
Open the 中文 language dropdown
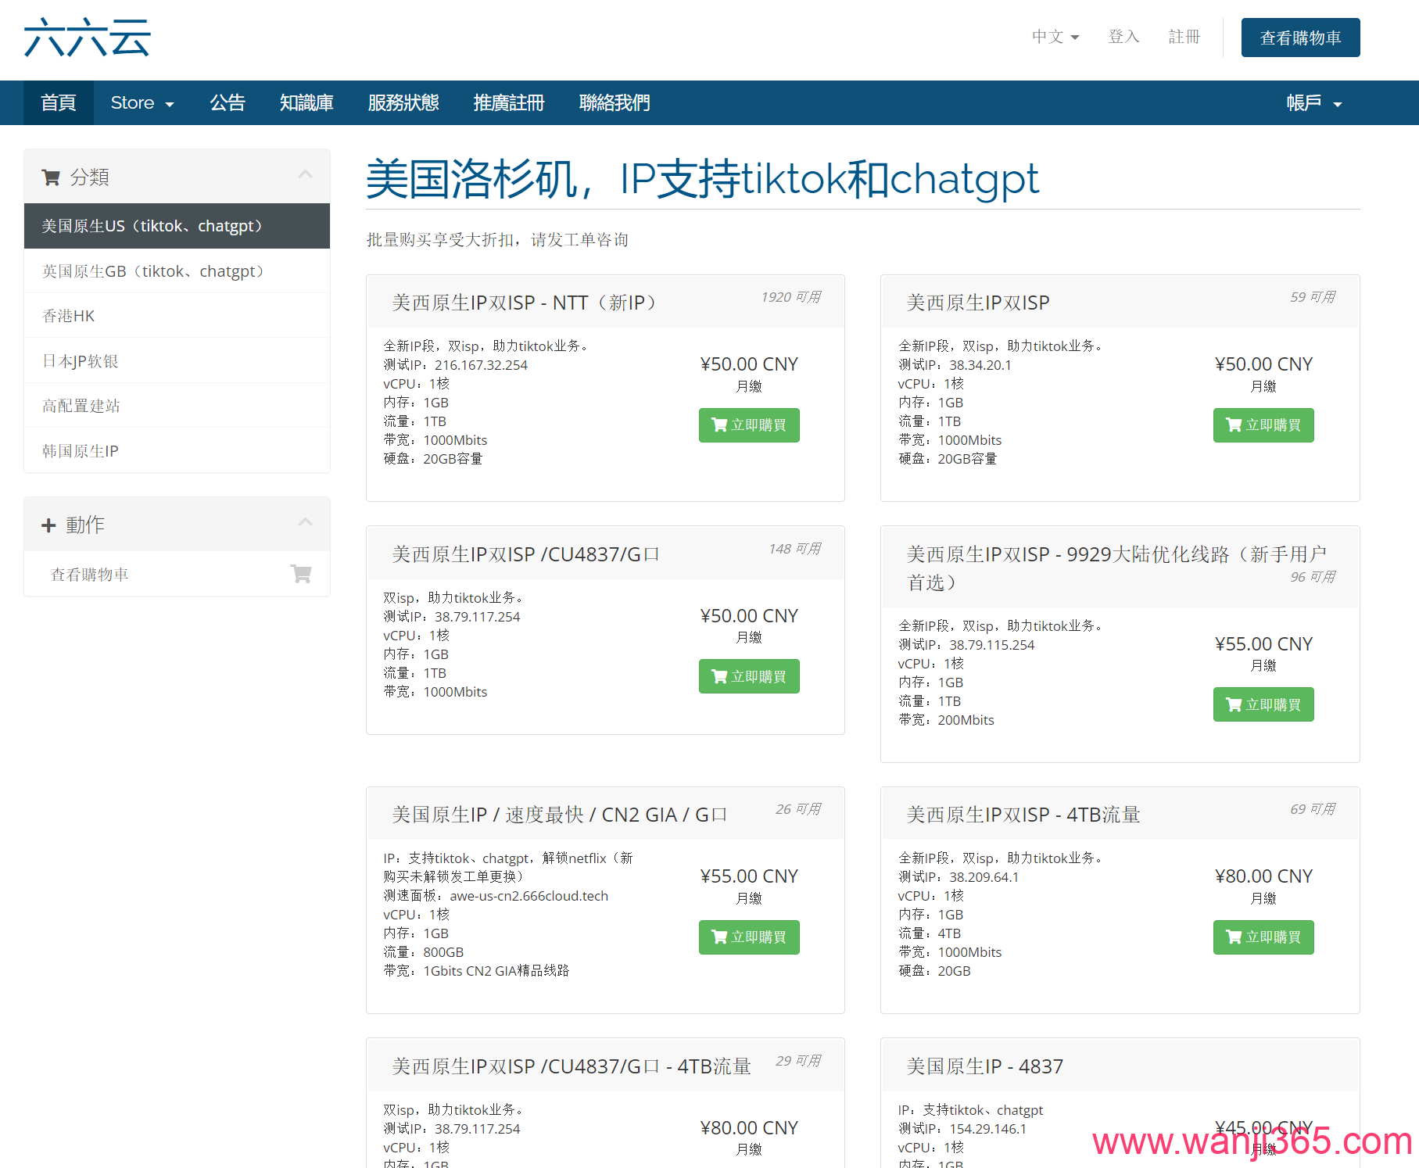point(1055,37)
